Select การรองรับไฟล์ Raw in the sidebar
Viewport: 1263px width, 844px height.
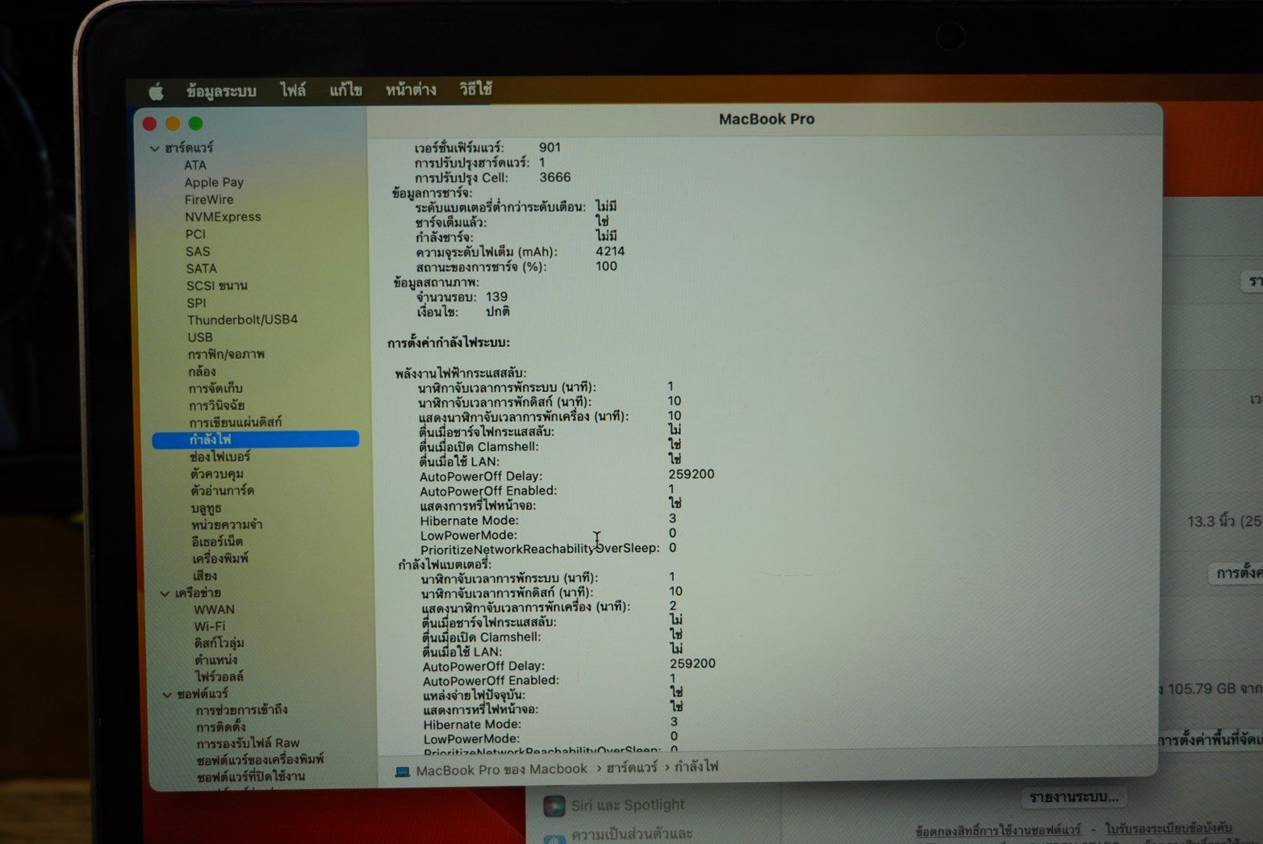[x=248, y=744]
